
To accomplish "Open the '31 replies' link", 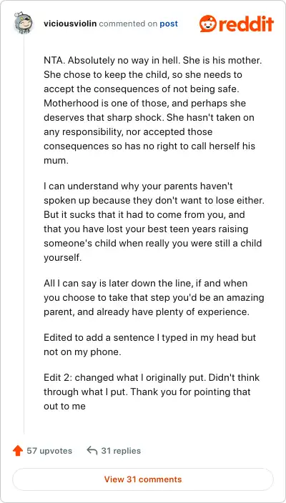I will pos(121,451).
